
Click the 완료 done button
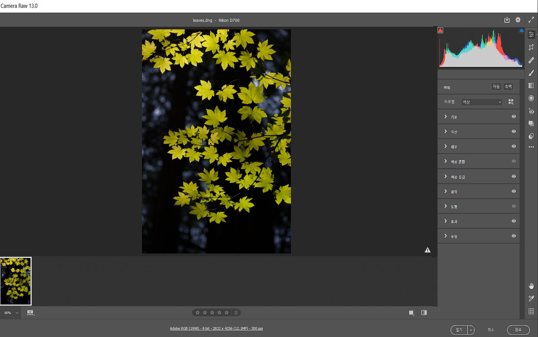[x=518, y=330]
